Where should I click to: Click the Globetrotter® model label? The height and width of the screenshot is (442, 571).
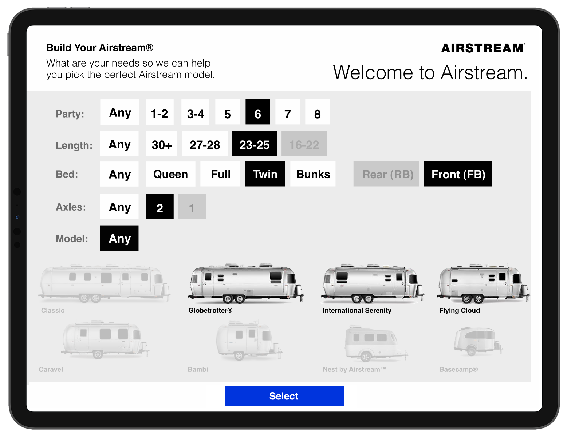point(210,311)
